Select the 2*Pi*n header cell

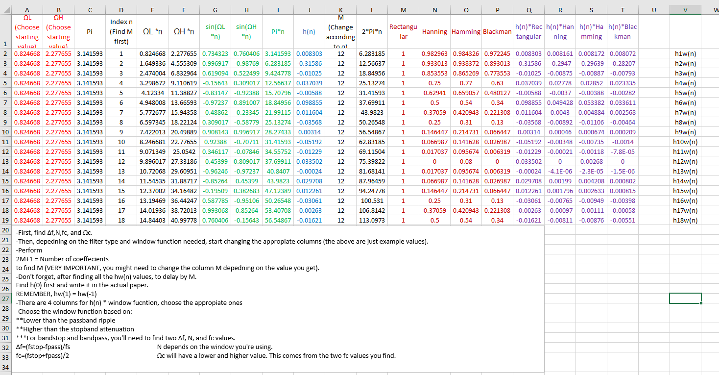[x=372, y=31]
